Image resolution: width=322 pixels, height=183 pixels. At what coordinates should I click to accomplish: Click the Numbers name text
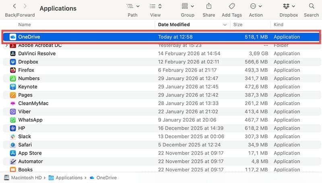click(x=29, y=78)
